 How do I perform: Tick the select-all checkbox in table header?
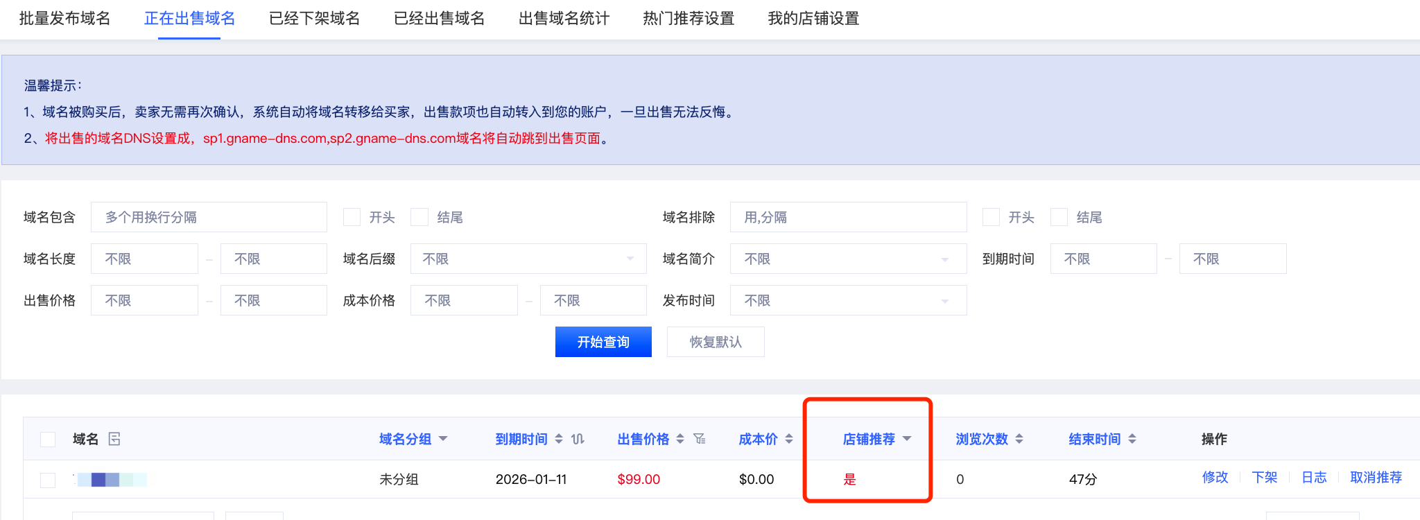pyautogui.click(x=48, y=440)
